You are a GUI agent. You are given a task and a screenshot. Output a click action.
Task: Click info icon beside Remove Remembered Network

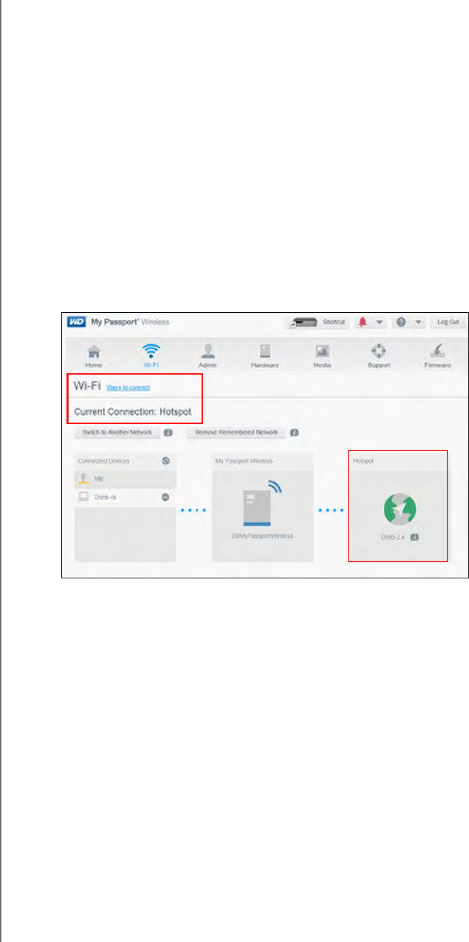tap(294, 433)
